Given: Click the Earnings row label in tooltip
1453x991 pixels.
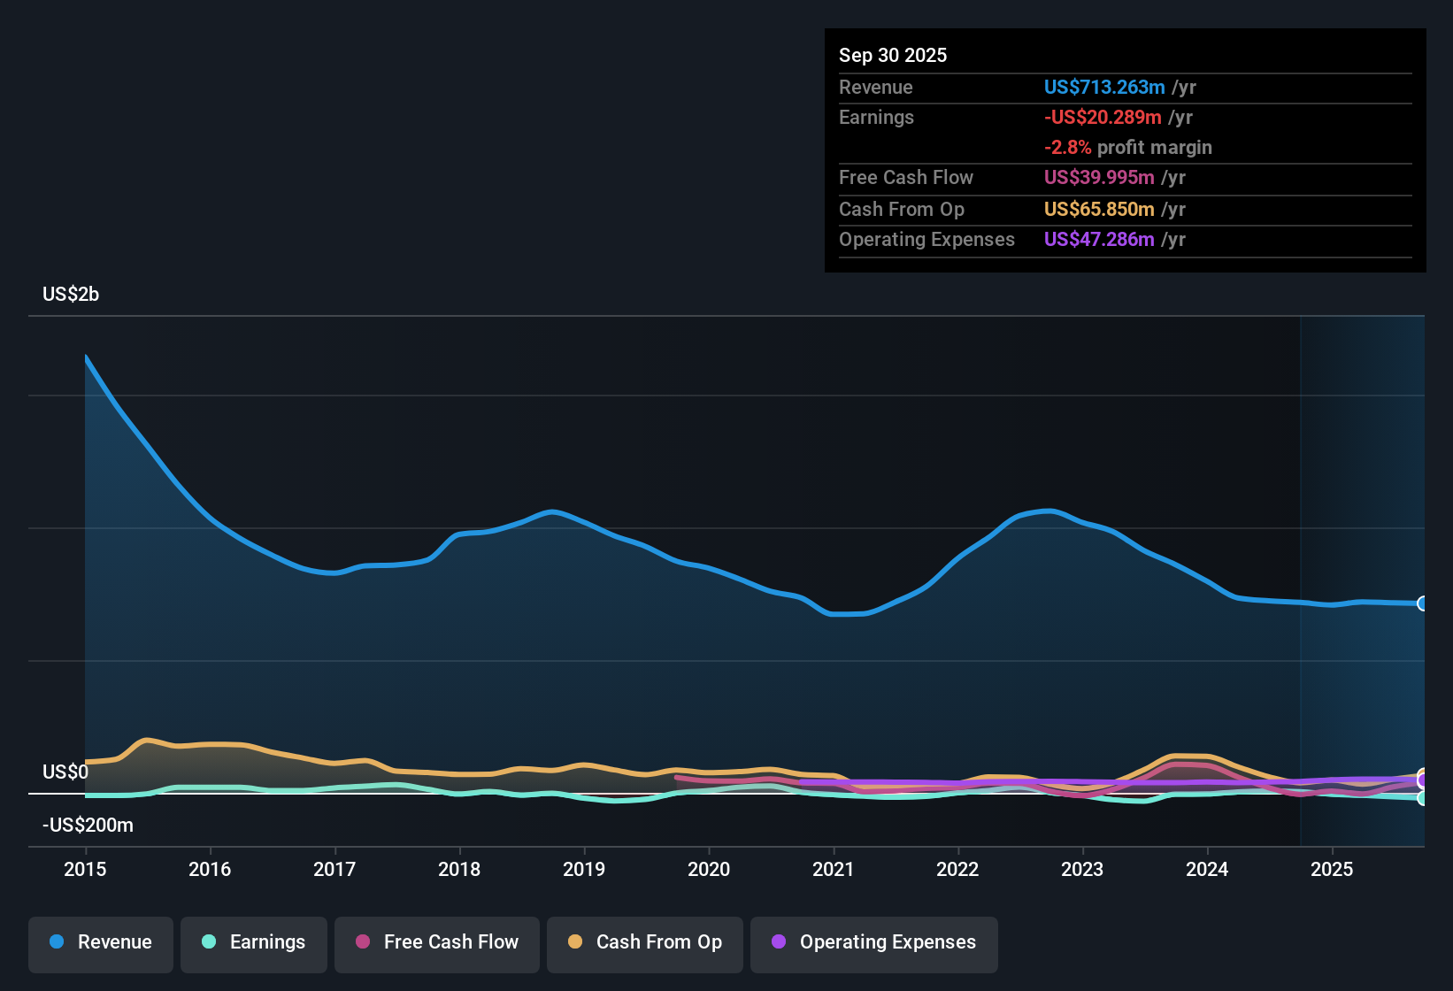Looking at the screenshot, I should tap(876, 117).
